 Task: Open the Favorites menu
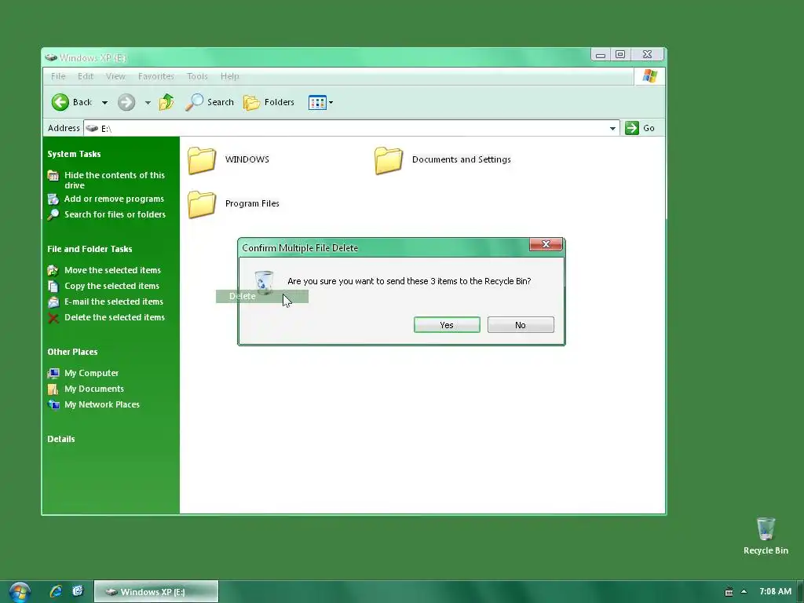156,76
